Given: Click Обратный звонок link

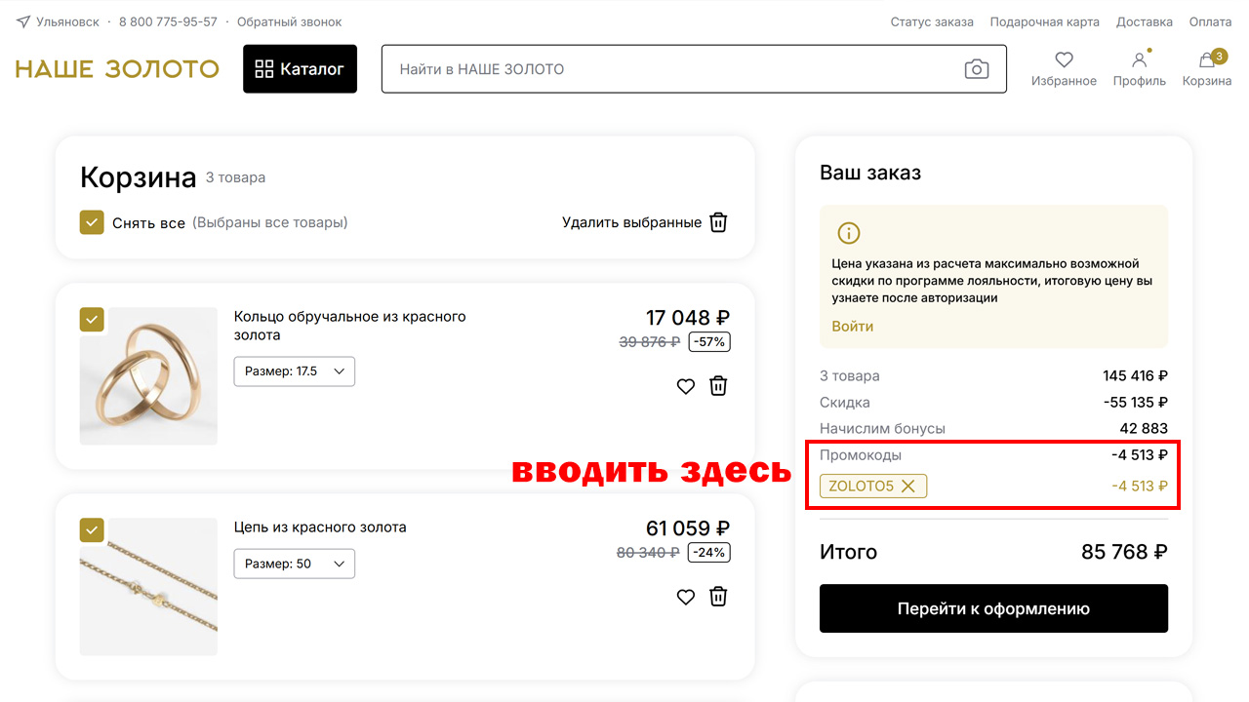Looking at the screenshot, I should point(290,21).
